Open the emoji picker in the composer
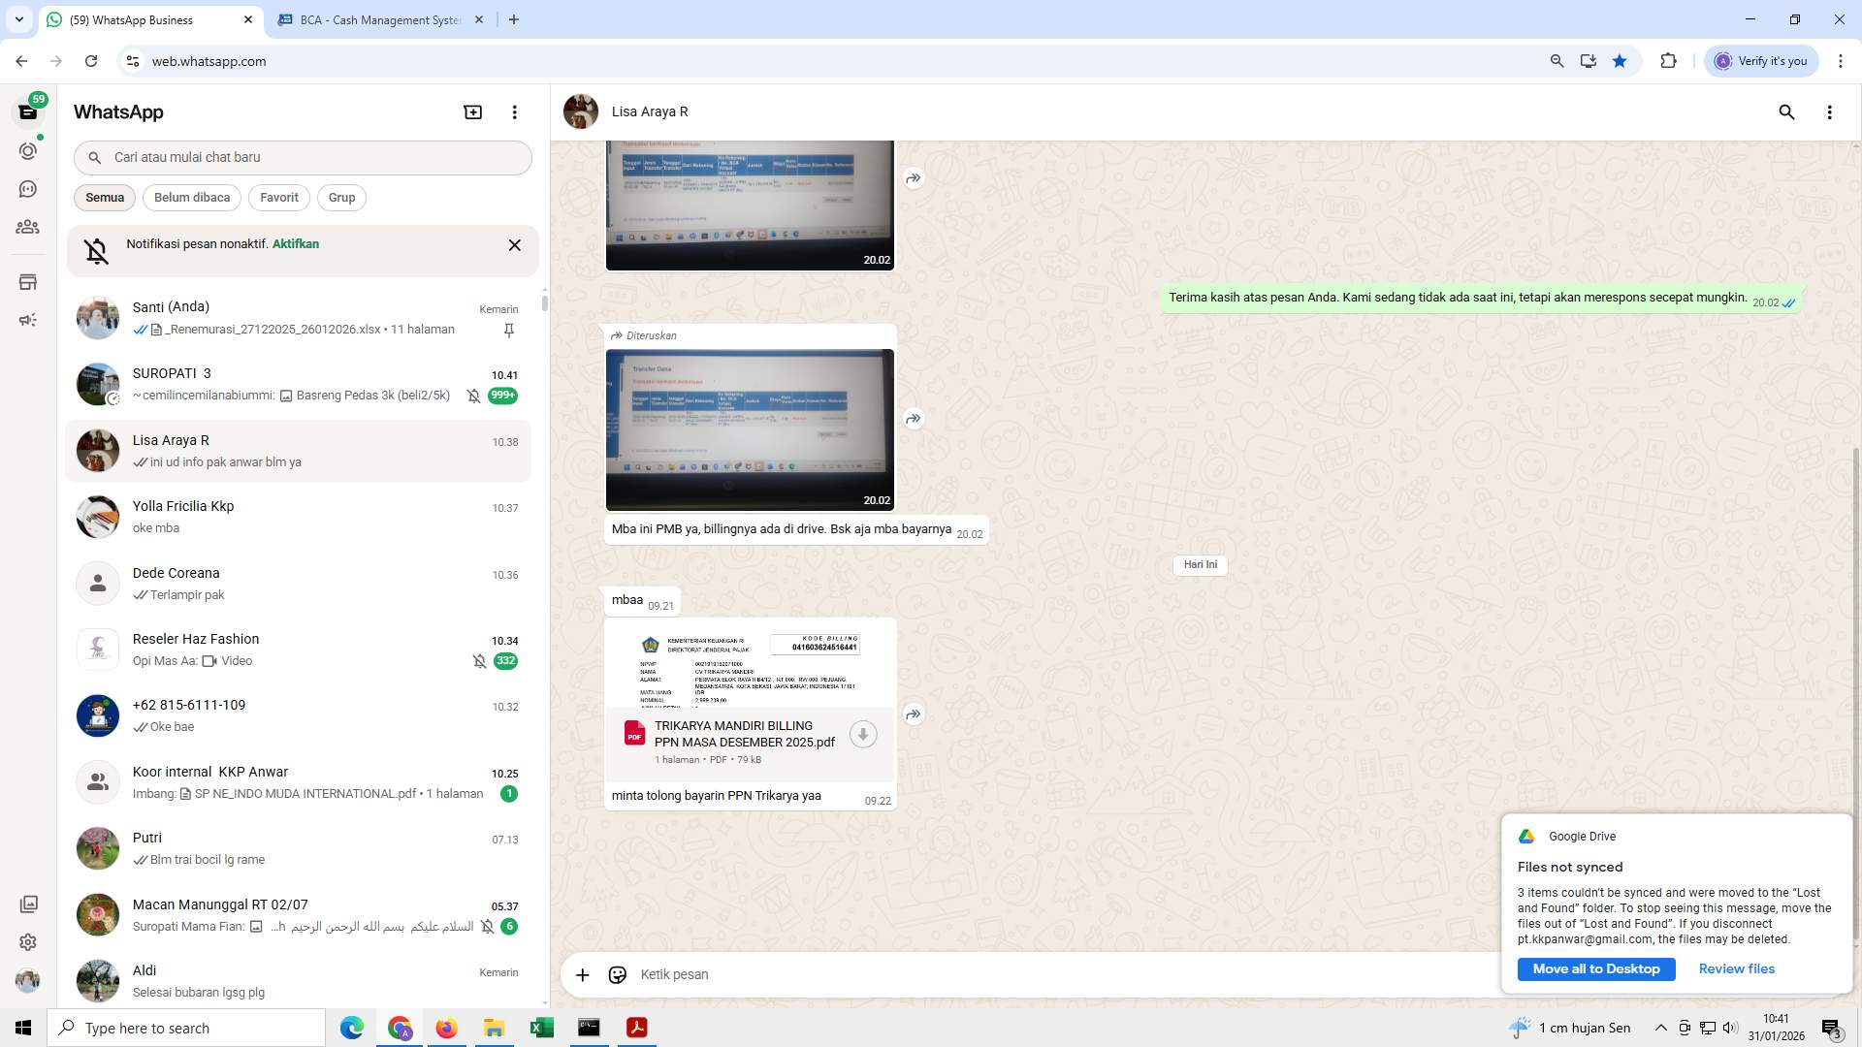Image resolution: width=1862 pixels, height=1047 pixels. [x=618, y=974]
